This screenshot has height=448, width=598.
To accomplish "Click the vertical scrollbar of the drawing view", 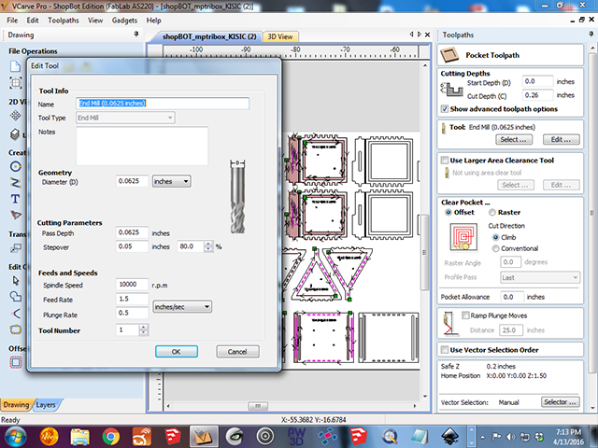I will (425, 252).
